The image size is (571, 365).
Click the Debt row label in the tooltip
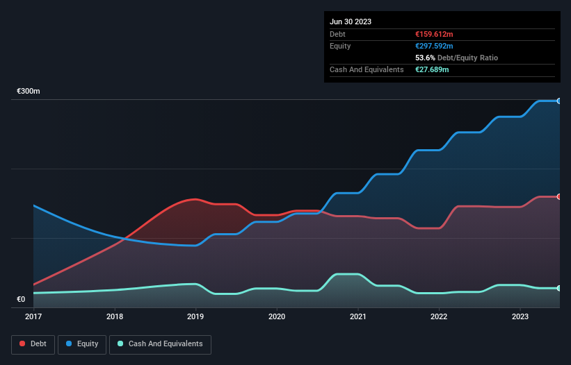point(337,34)
